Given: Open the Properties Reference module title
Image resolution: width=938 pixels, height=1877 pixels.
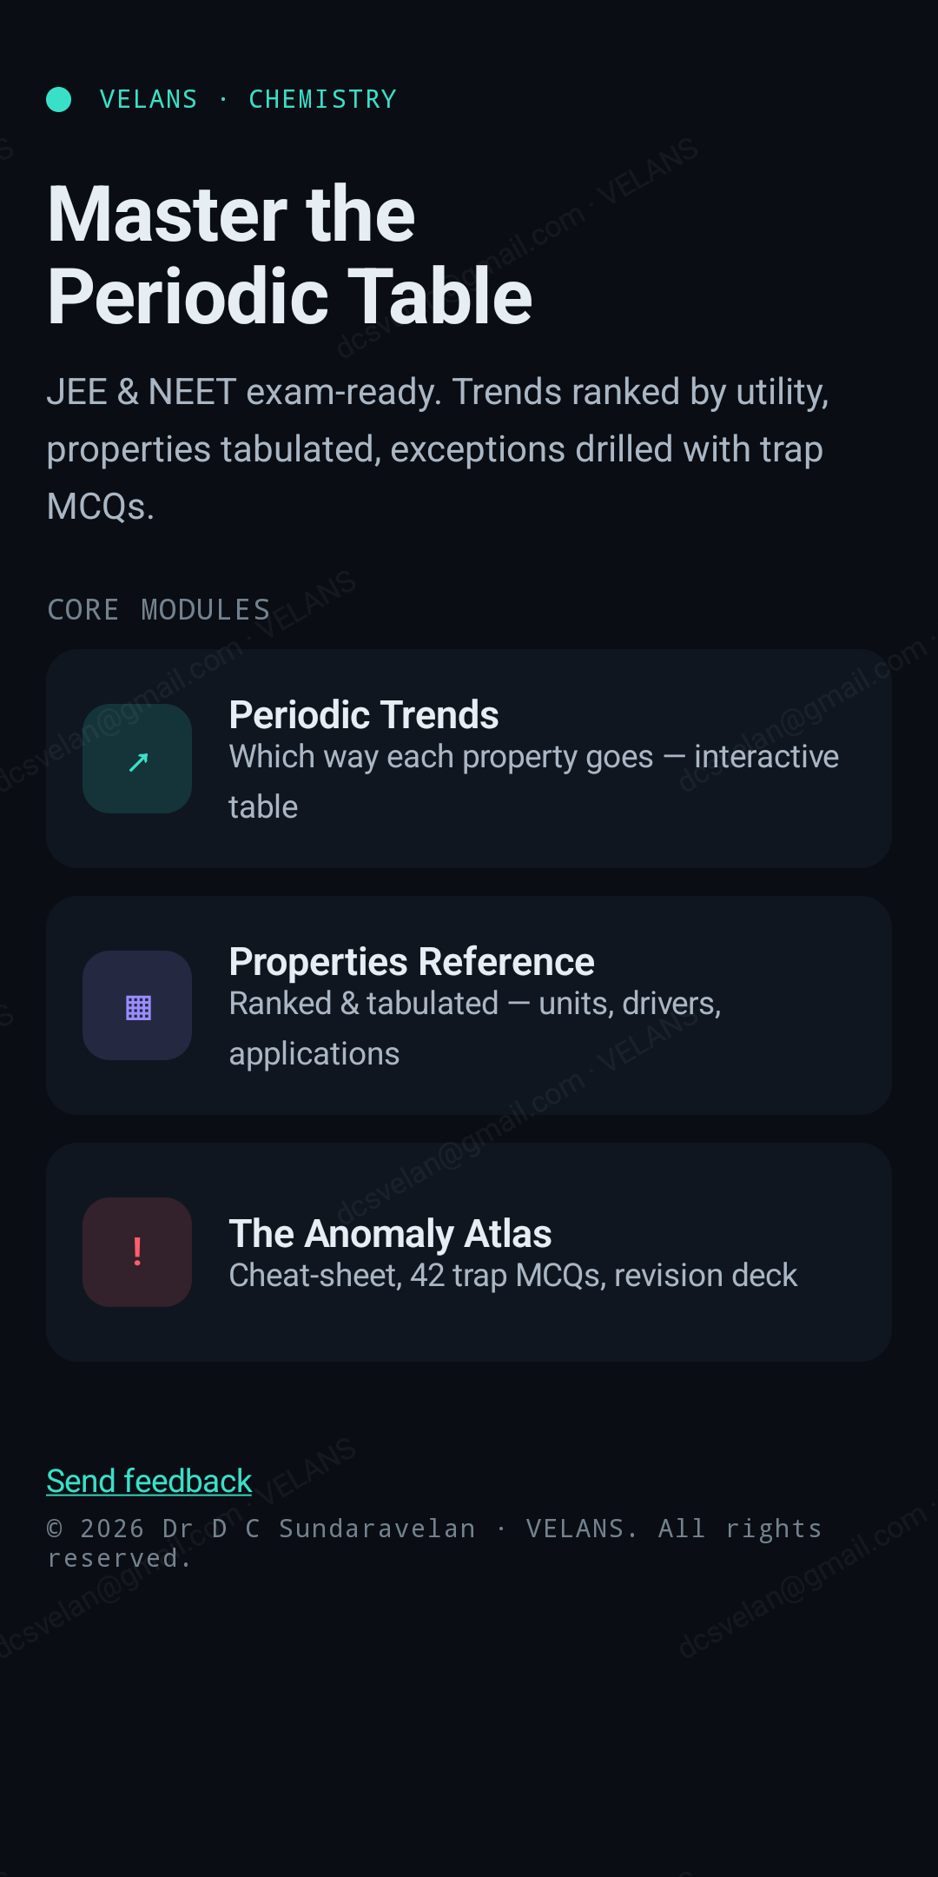Looking at the screenshot, I should click(412, 962).
